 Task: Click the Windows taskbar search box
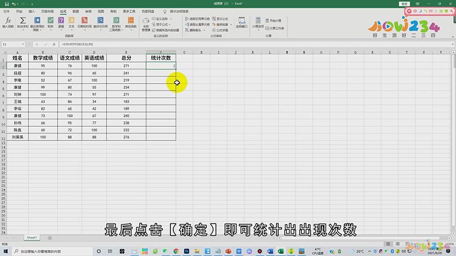click(52, 251)
